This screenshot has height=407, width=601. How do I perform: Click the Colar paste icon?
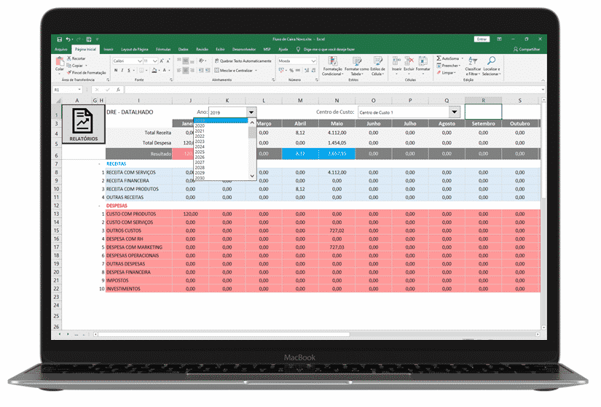coord(60,61)
